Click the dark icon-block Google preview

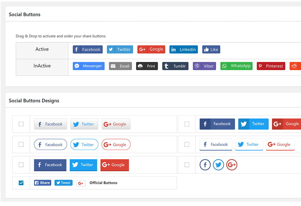(x=287, y=124)
